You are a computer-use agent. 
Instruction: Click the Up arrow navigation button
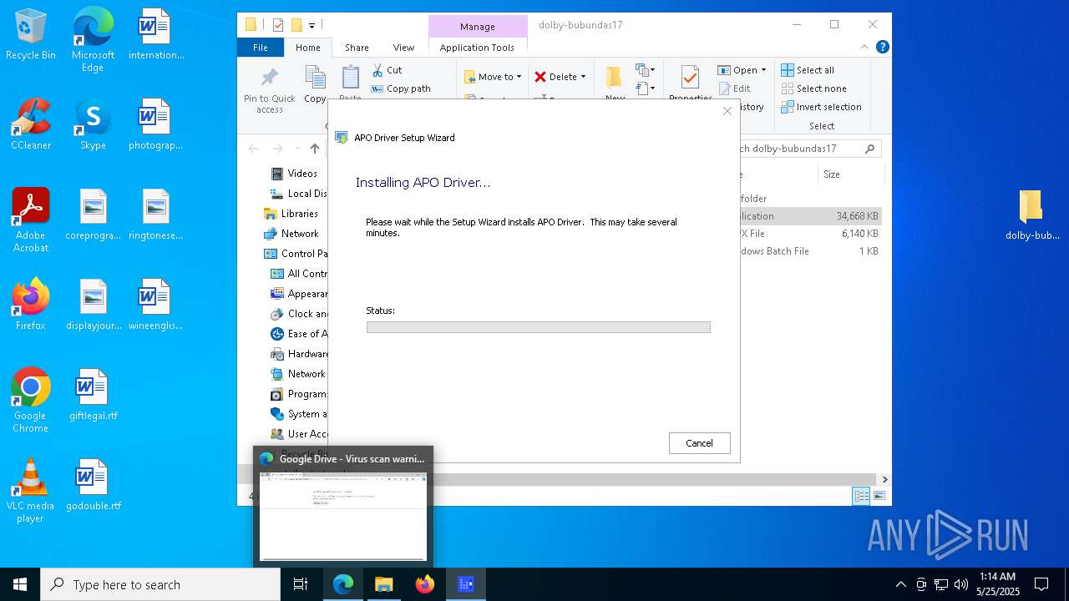tap(315, 149)
